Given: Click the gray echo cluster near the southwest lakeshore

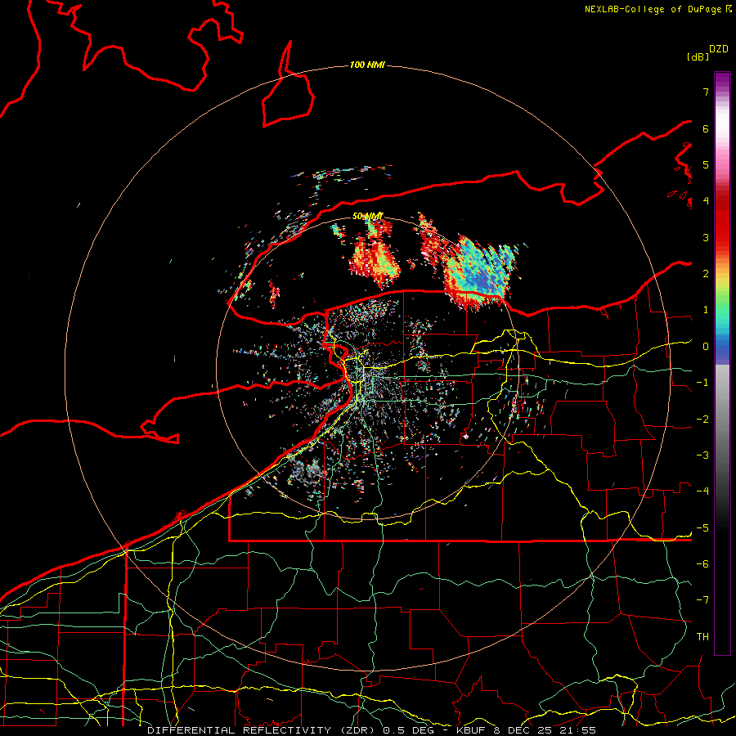Looking at the screenshot, I should tap(310, 471).
